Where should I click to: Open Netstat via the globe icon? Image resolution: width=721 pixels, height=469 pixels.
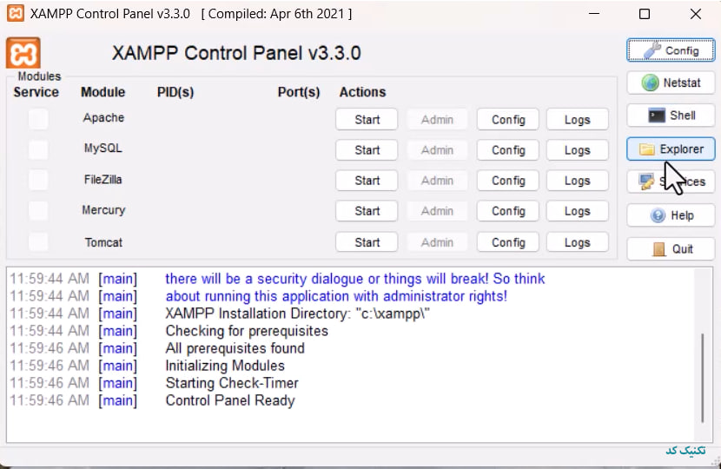point(671,83)
